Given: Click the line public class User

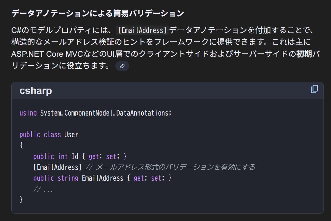Looking at the screenshot, I should (49, 135).
